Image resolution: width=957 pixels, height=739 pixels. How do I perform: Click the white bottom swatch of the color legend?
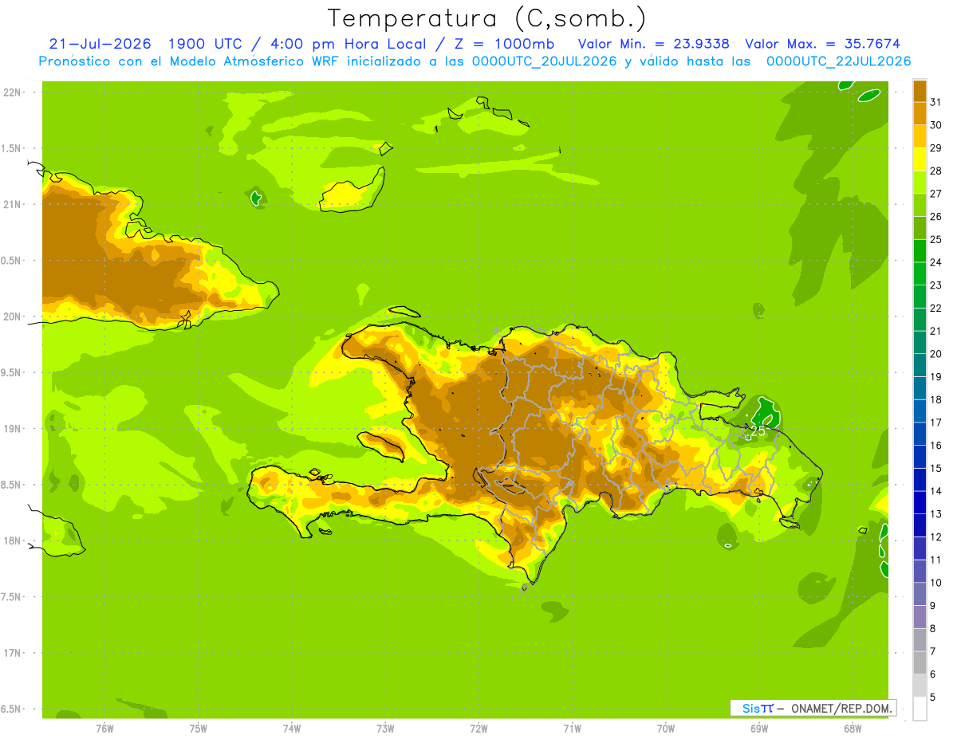pyautogui.click(x=920, y=709)
